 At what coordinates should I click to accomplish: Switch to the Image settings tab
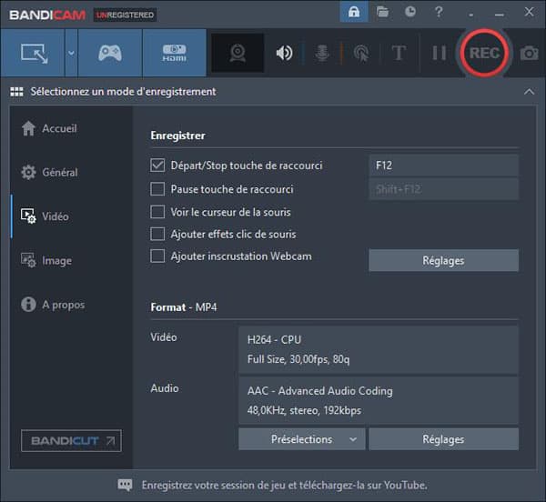[46, 261]
